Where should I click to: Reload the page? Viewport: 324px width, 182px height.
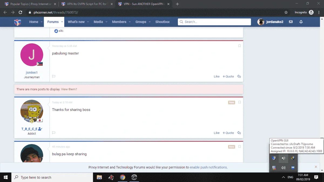point(20,12)
